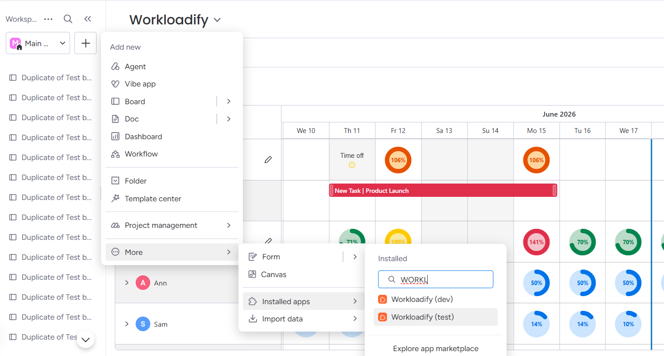Click the 70% circle under We 17
Image resolution: width=664 pixels, height=356 pixels.
(629, 242)
